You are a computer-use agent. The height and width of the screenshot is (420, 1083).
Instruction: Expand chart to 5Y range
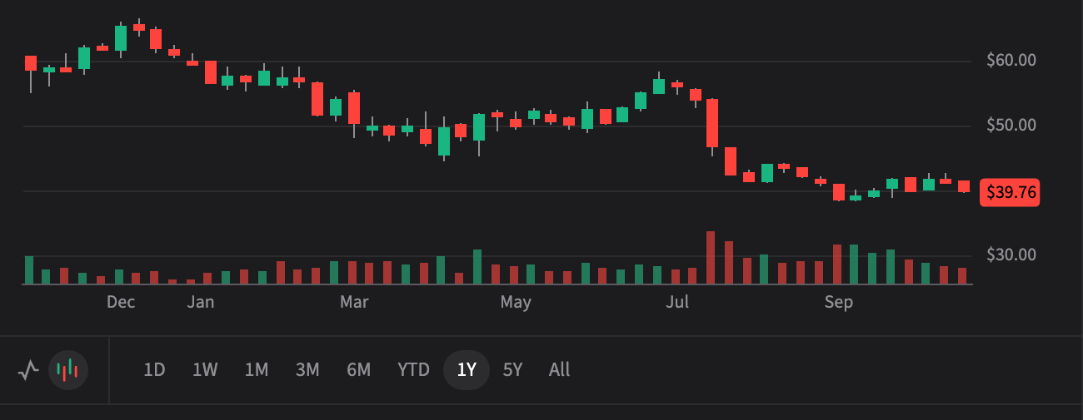coord(513,370)
